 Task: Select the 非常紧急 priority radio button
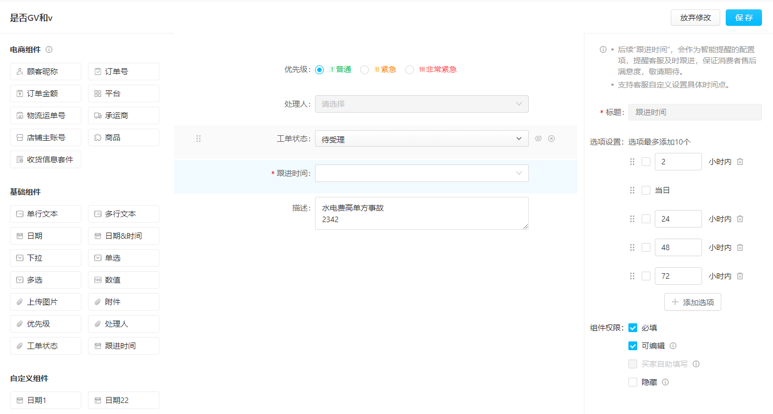coord(410,70)
